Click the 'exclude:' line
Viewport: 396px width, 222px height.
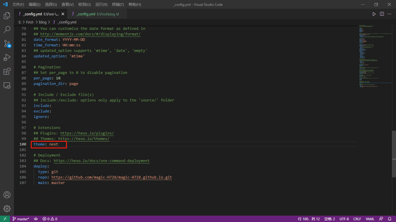tap(42, 111)
